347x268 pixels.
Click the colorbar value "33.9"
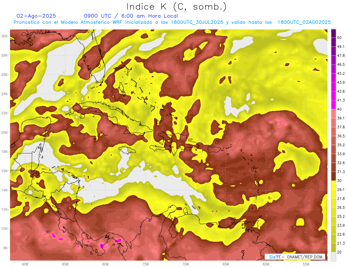click(341, 154)
